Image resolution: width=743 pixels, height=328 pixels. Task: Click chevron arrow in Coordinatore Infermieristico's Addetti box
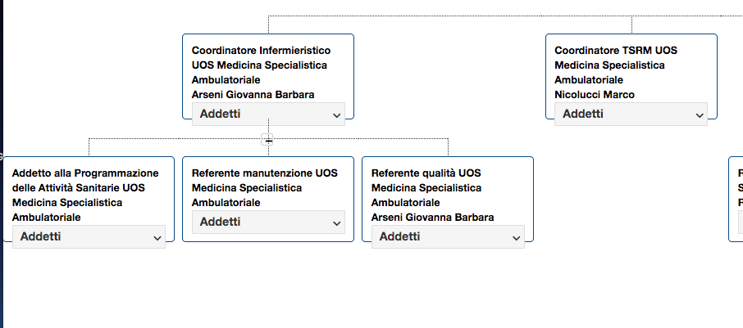[x=336, y=115]
